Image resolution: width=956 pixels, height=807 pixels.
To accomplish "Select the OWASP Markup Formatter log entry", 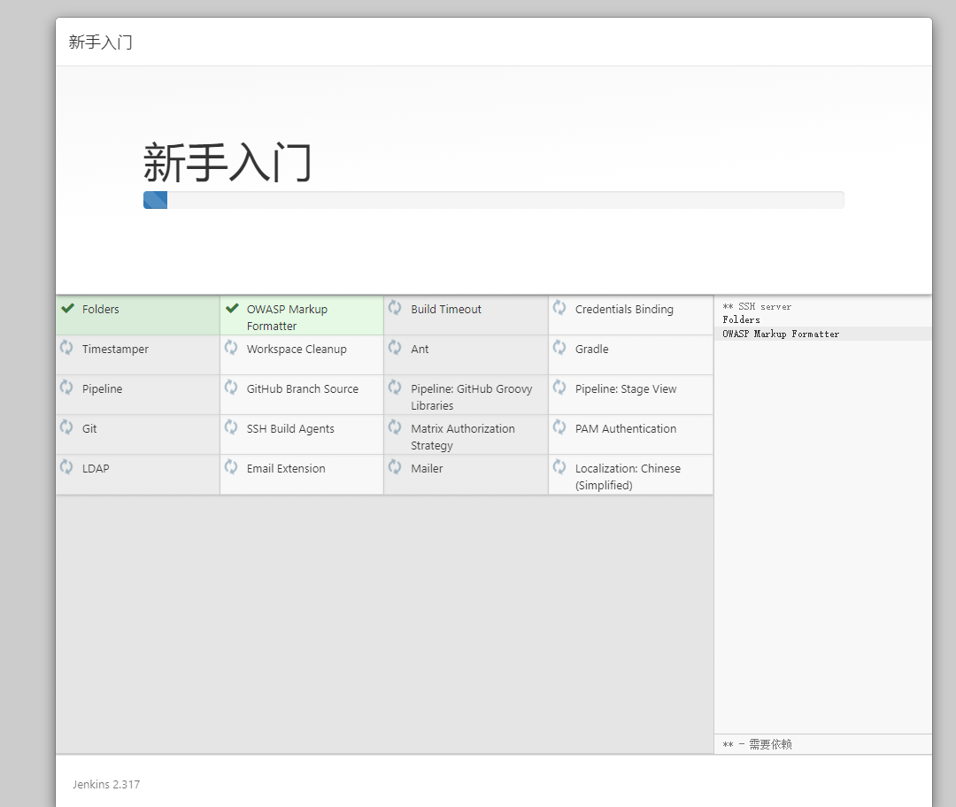I will point(780,334).
